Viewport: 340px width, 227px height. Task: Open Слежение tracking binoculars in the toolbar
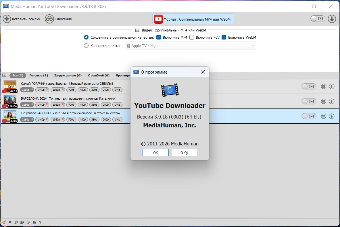[49, 19]
